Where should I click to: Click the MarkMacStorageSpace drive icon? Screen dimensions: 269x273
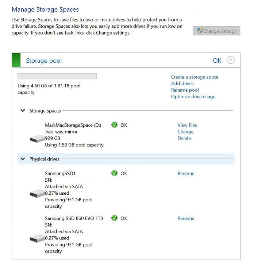(x=37, y=139)
